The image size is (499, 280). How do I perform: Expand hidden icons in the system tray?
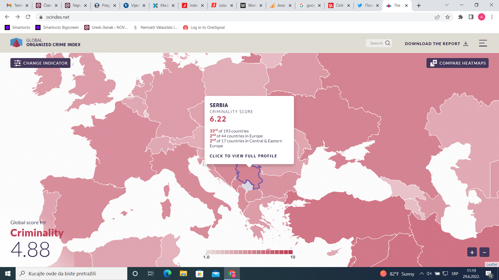pyautogui.click(x=422, y=274)
